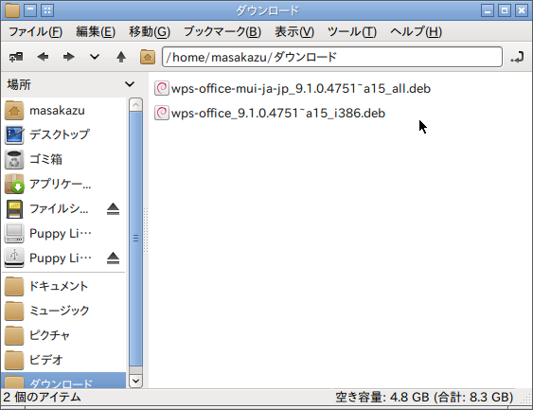Open new tab toolbar icon
Viewport: 533px width, 410px height.
16,57
